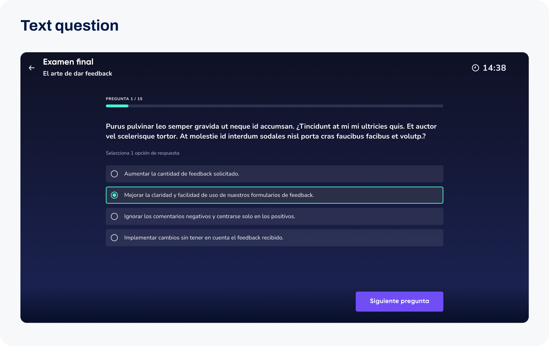Click the El arte de dar feedback subtitle
Viewport: 549px width, 346px height.
[x=78, y=74]
